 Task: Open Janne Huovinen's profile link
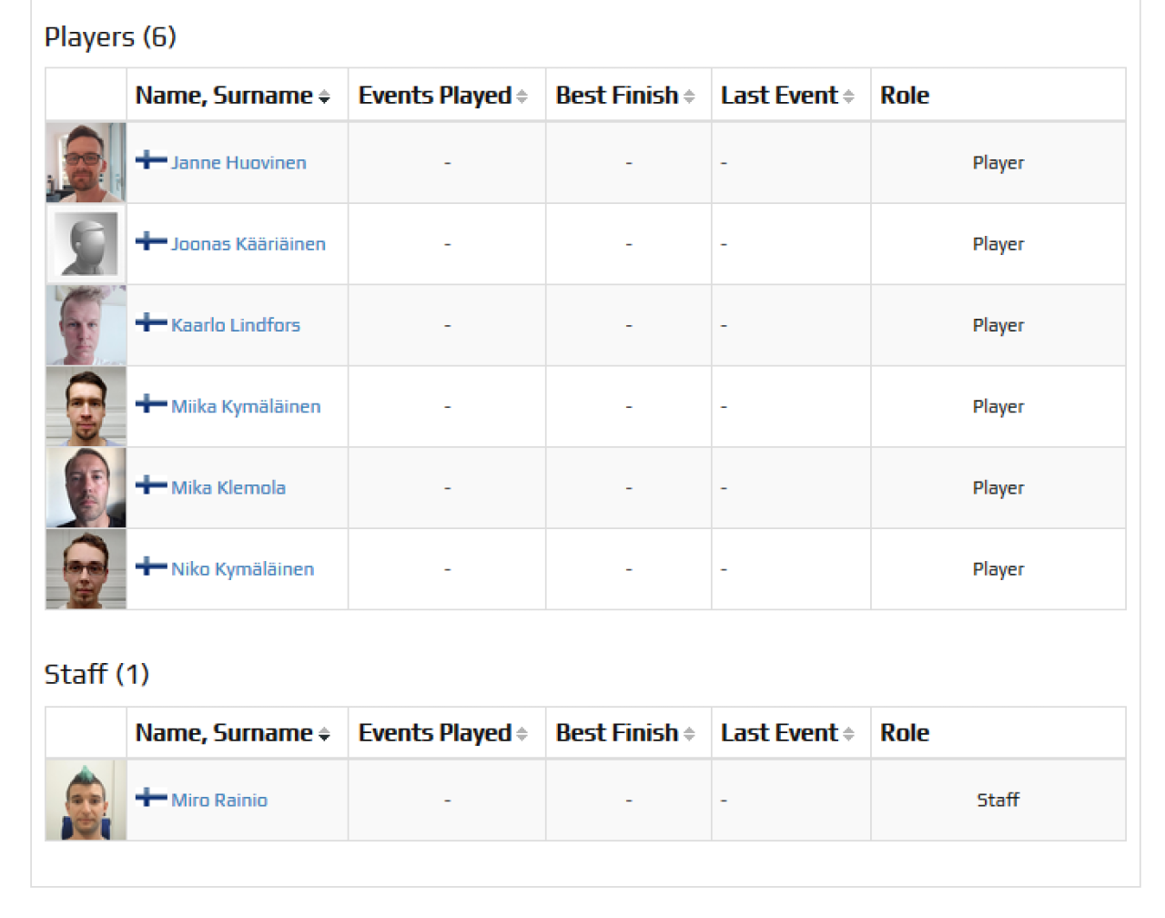(238, 163)
